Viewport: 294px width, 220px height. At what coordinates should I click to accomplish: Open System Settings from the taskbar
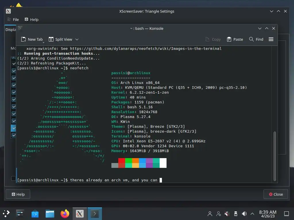click(x=20, y=213)
